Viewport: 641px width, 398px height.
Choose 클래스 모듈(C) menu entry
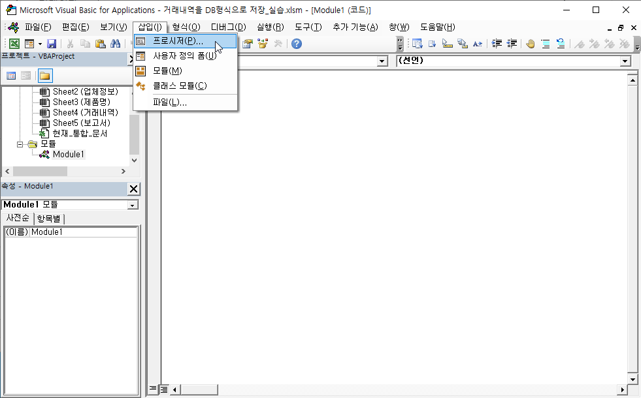pyautogui.click(x=186, y=85)
